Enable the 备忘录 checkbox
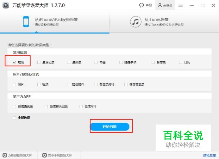The height and width of the screenshot is (159, 219). [x=153, y=62]
